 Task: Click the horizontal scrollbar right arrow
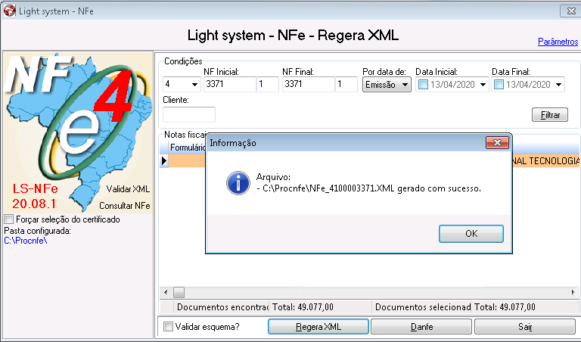click(573, 292)
